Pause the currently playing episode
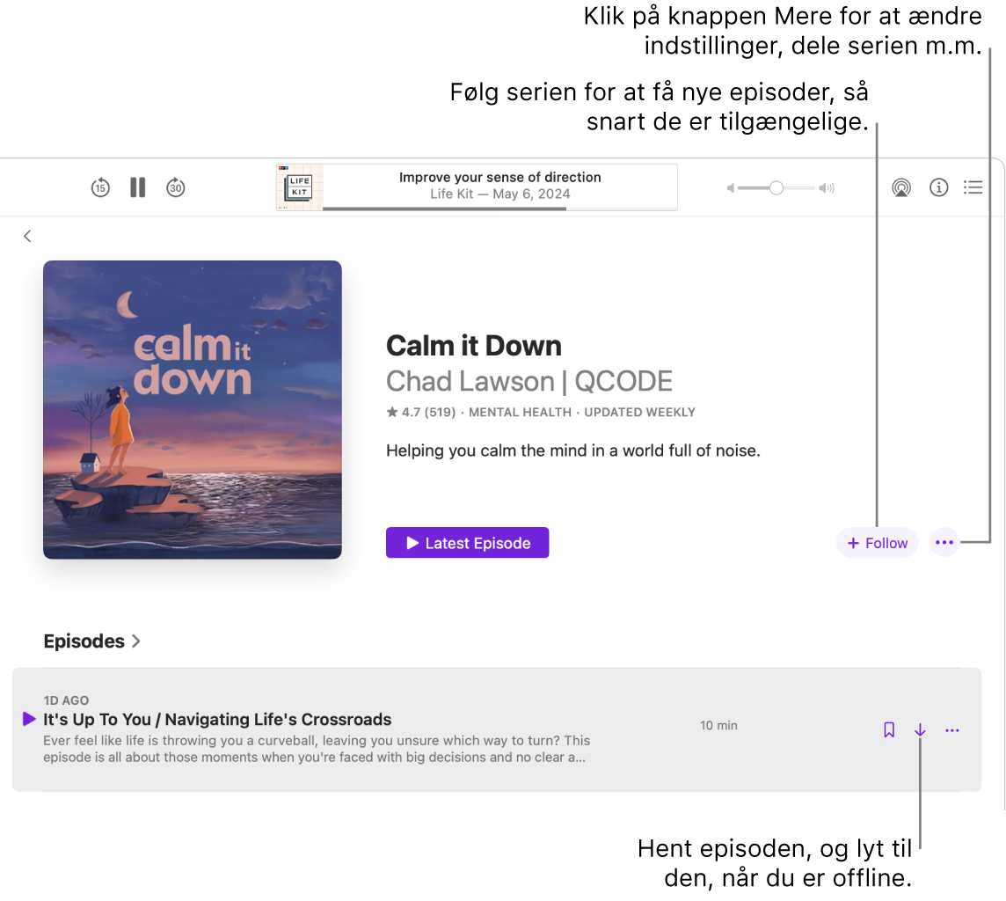This screenshot has width=1006, height=901. 137,187
